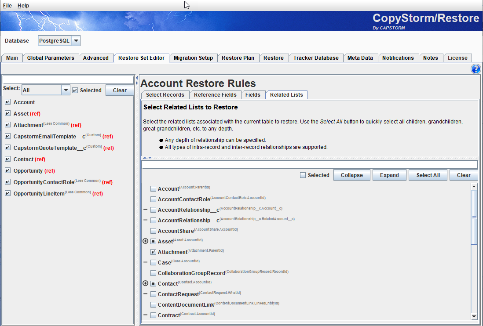Open the Database dropdown arrow
483x326 pixels.
pos(76,40)
